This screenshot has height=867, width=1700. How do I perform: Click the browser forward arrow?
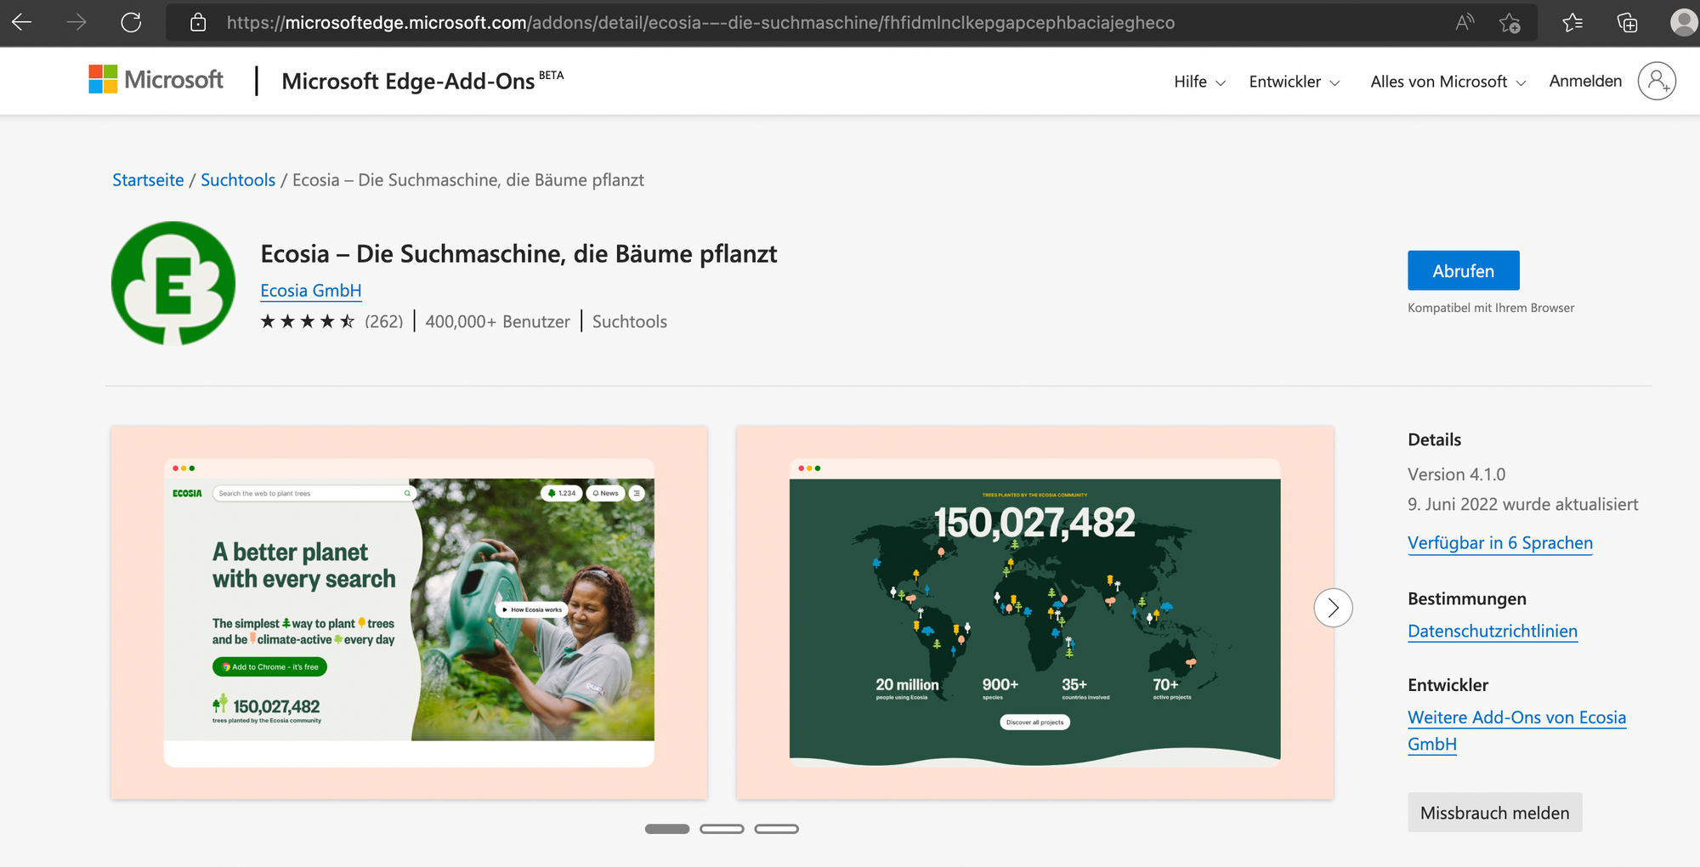[x=76, y=22]
